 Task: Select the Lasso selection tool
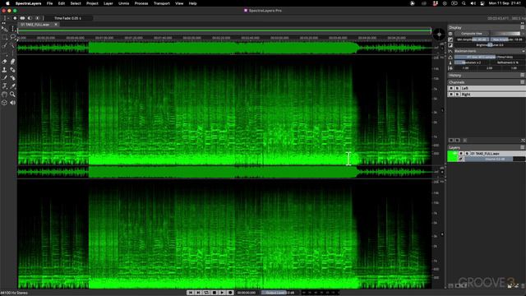point(12,37)
